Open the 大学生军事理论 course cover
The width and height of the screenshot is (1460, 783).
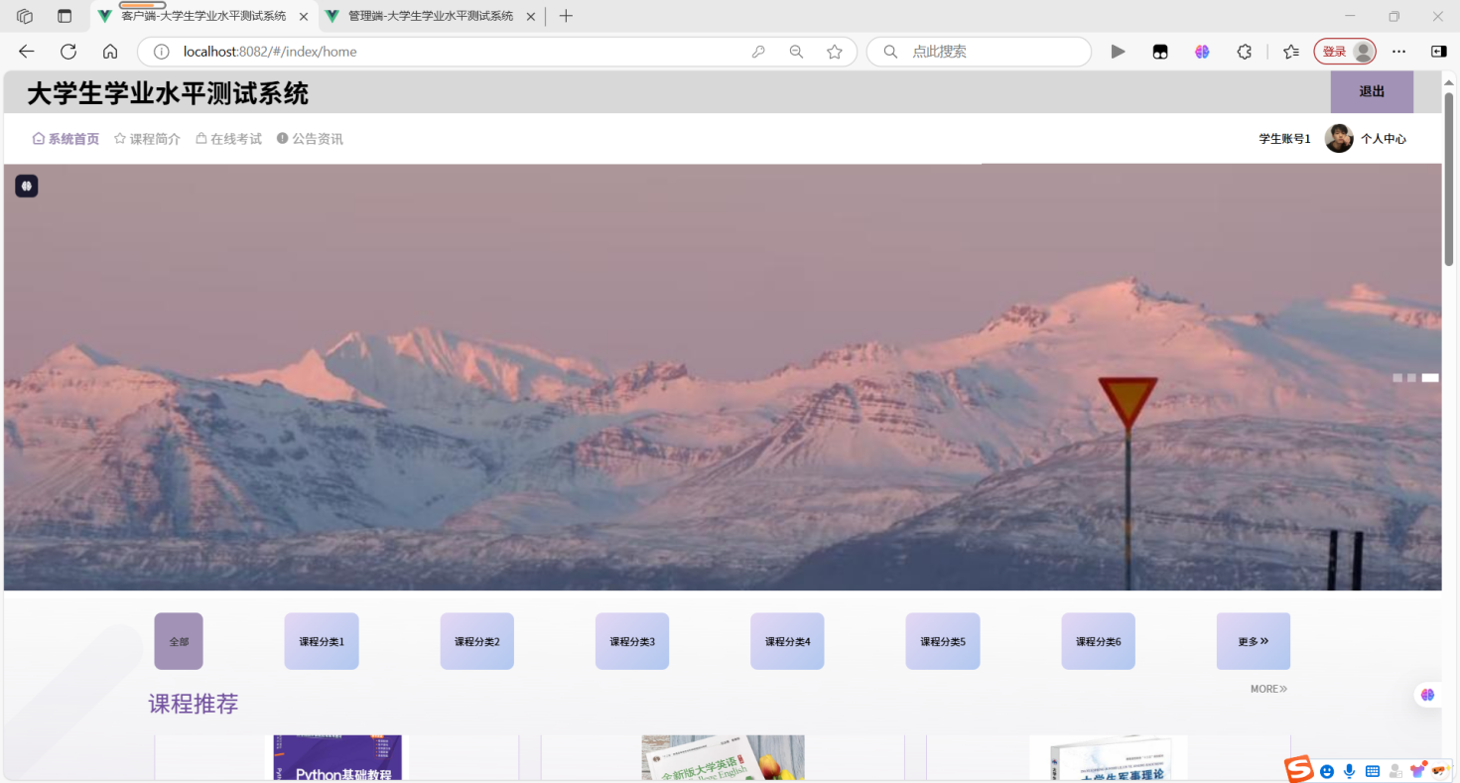click(x=1108, y=758)
